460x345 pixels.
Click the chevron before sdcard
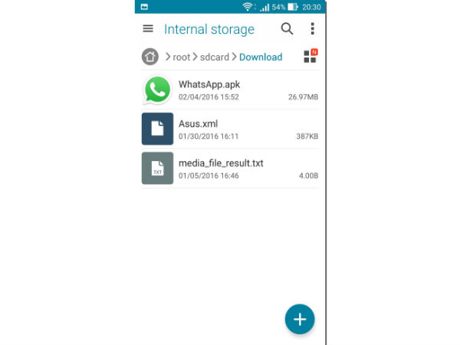[195, 57]
